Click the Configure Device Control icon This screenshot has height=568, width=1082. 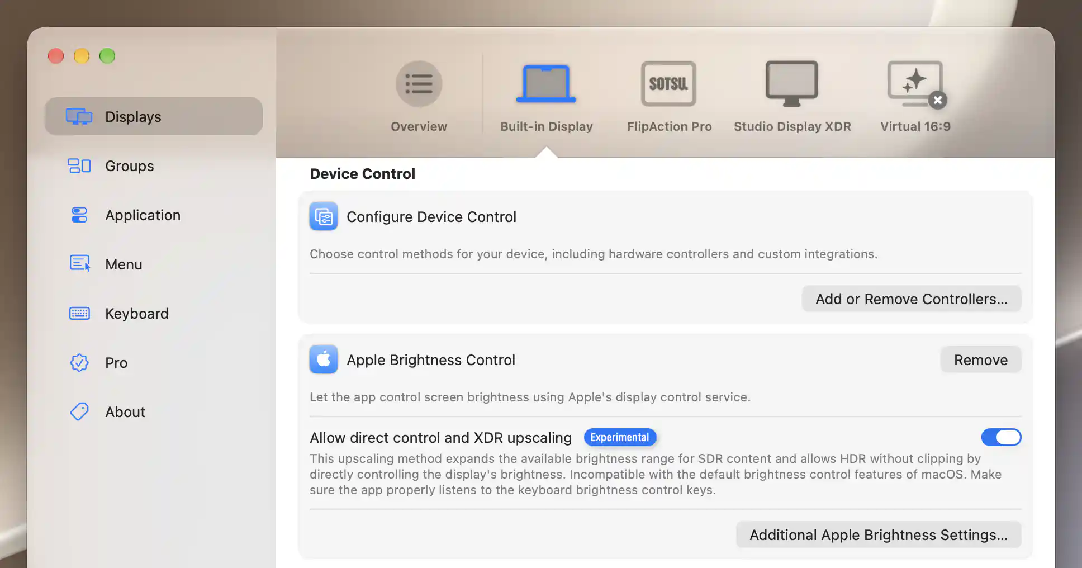point(324,216)
